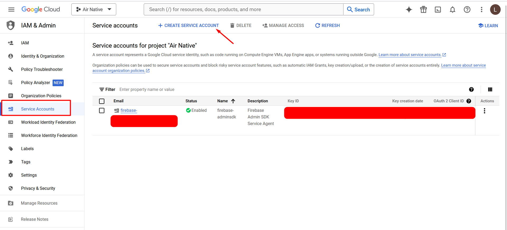Click the Enabled status text
Image resolution: width=507 pixels, height=230 pixels.
[x=199, y=111]
